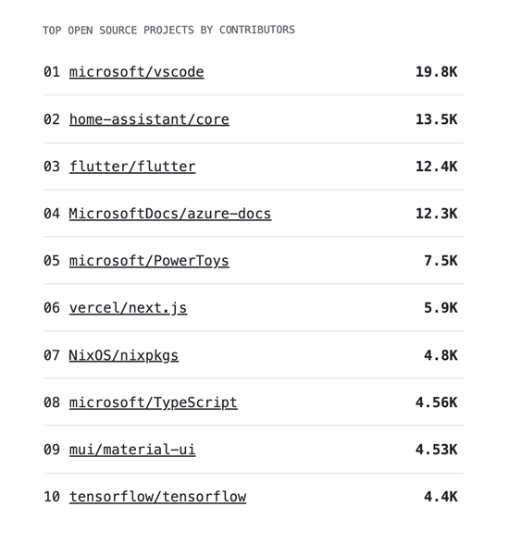The width and height of the screenshot is (509, 544).
Task: Click the microsoft/TypeScript repository link
Action: click(154, 402)
